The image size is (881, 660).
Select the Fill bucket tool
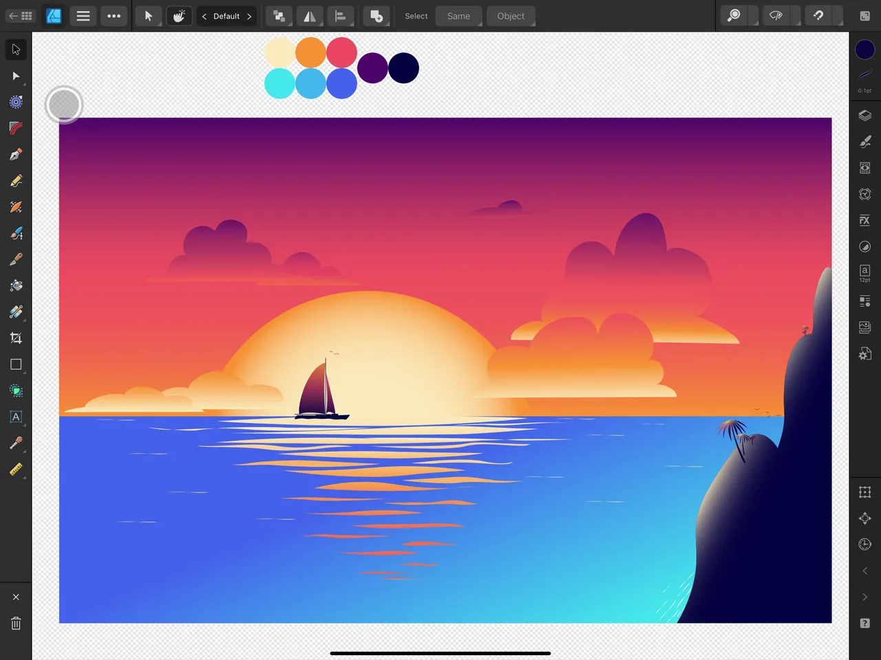pos(16,285)
